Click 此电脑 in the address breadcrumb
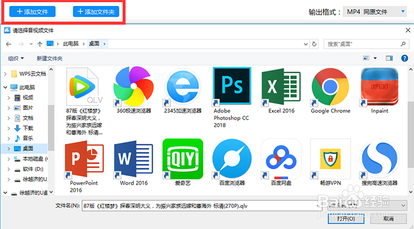The height and width of the screenshot is (229, 414). [70, 44]
